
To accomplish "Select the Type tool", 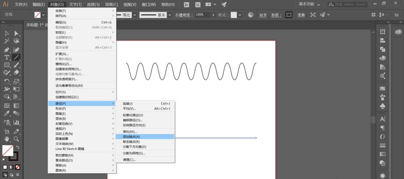I will pos(7,57).
